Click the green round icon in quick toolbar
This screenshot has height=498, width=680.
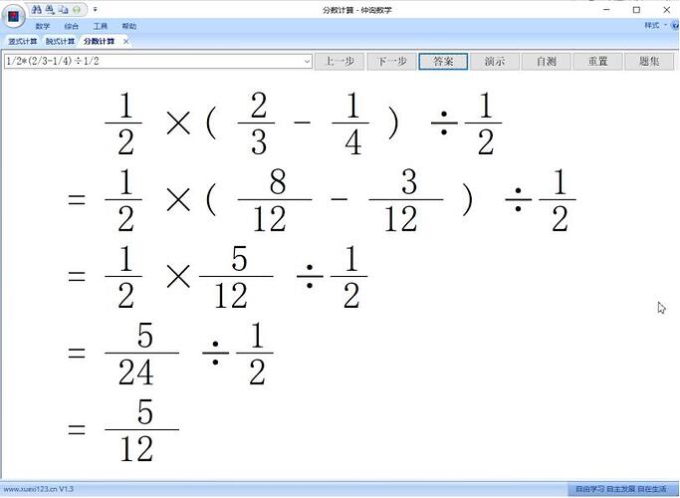[x=77, y=9]
